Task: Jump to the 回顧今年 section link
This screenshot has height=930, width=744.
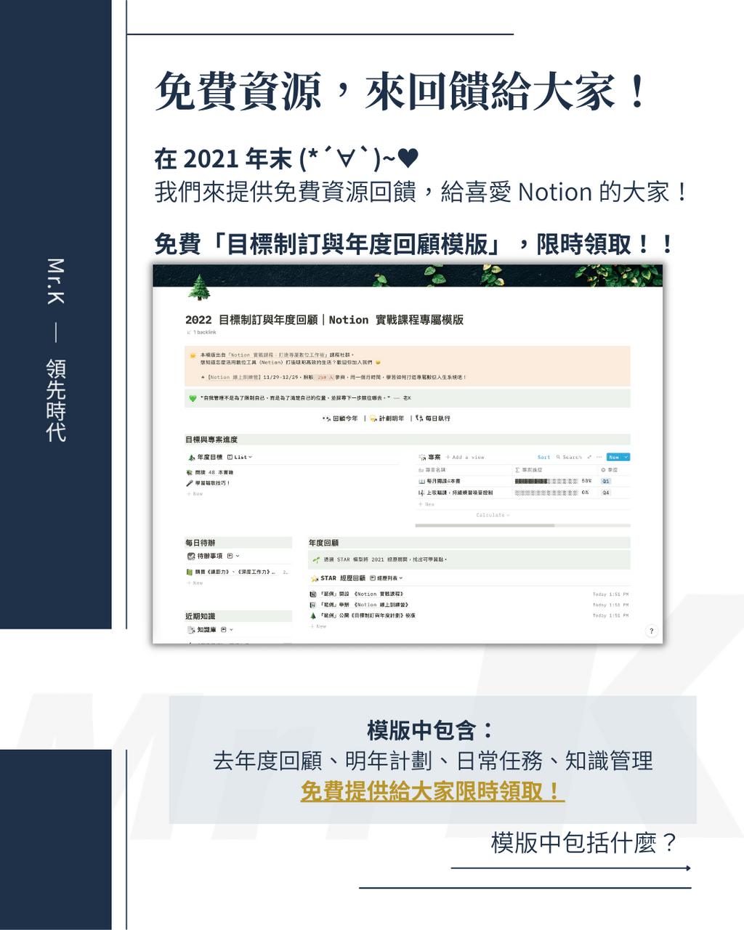Action: pyautogui.click(x=341, y=418)
